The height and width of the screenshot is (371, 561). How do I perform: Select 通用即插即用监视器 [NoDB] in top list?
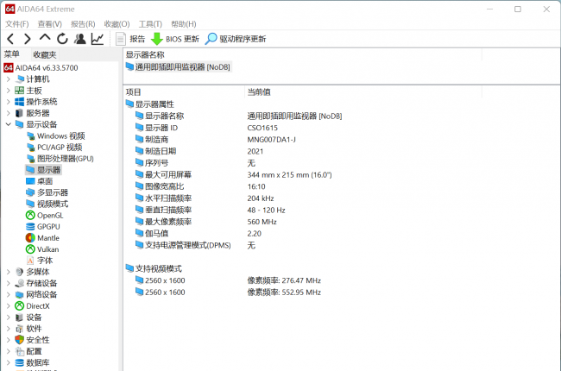click(x=178, y=67)
